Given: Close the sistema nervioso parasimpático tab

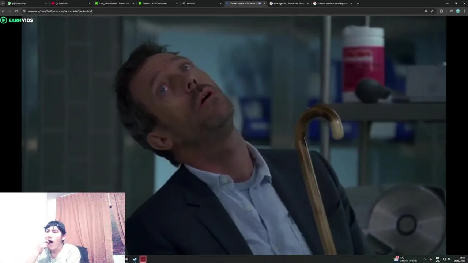Looking at the screenshot, I should (351, 3).
